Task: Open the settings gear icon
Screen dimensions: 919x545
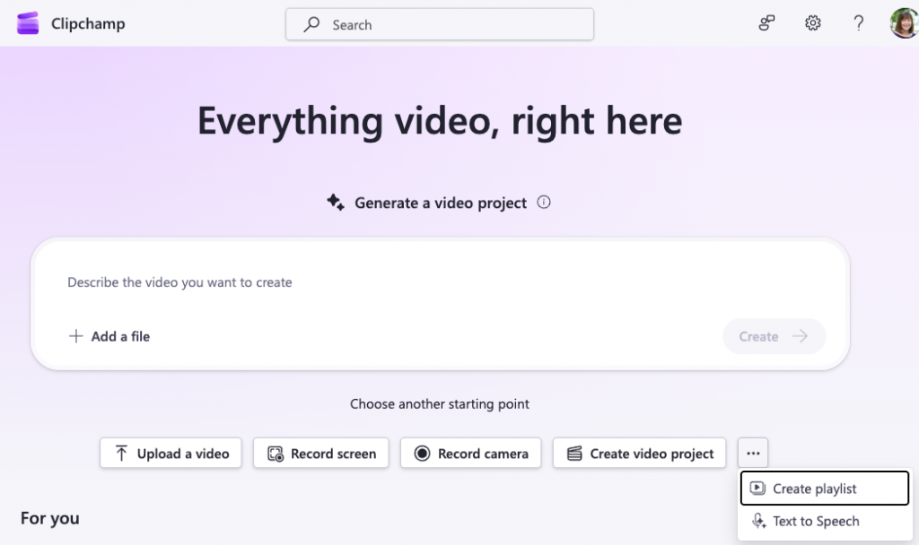Action: [x=812, y=23]
